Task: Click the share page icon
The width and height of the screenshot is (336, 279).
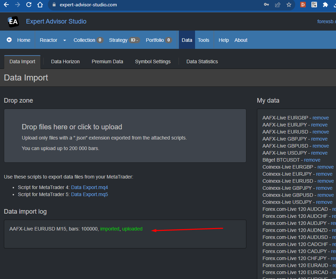Action: 278,5
